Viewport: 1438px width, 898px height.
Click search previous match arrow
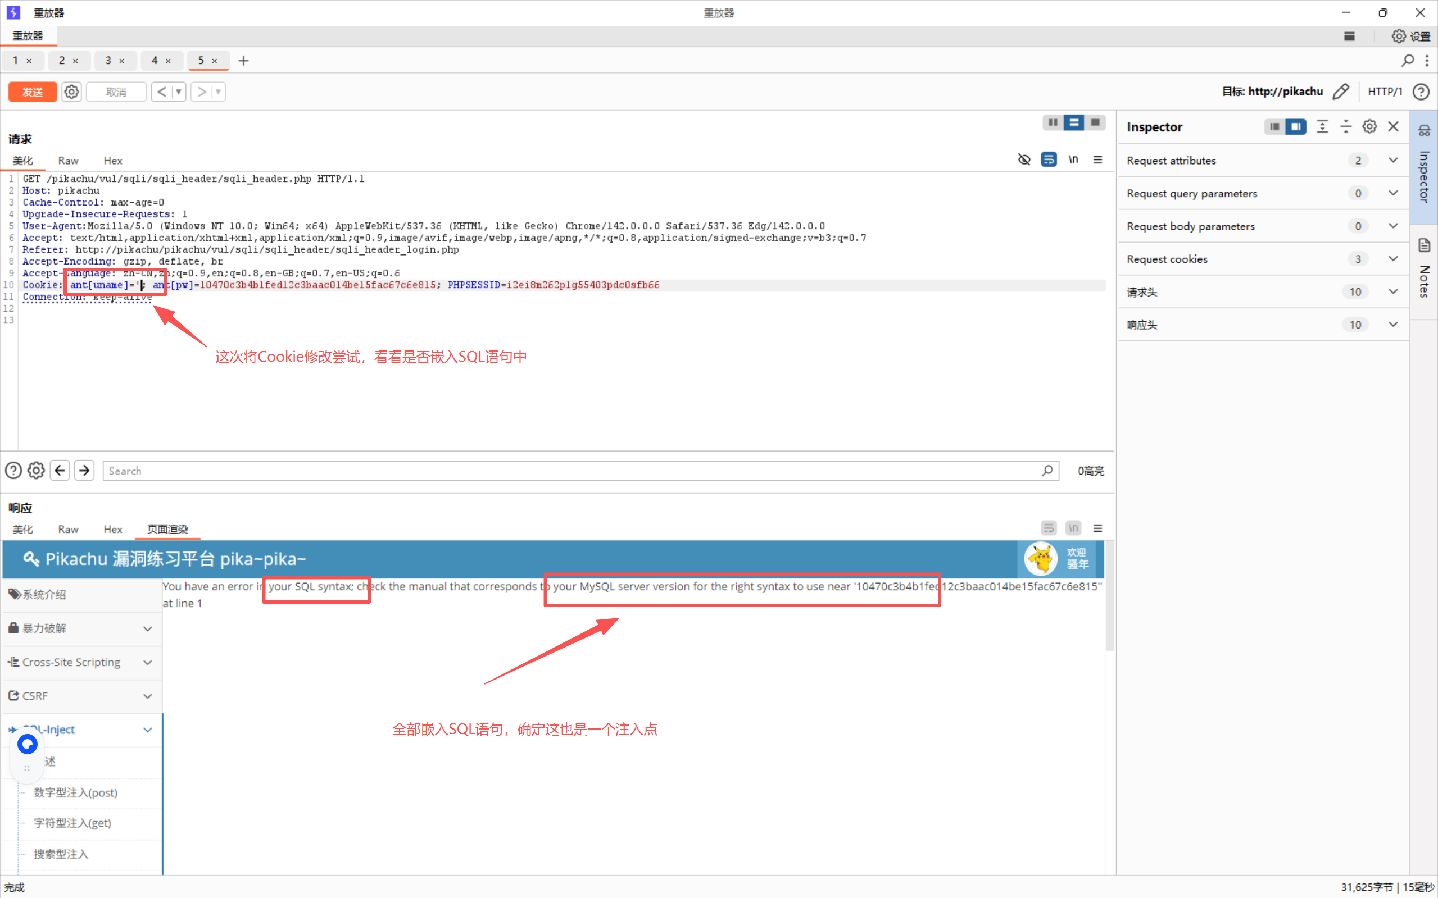(60, 471)
